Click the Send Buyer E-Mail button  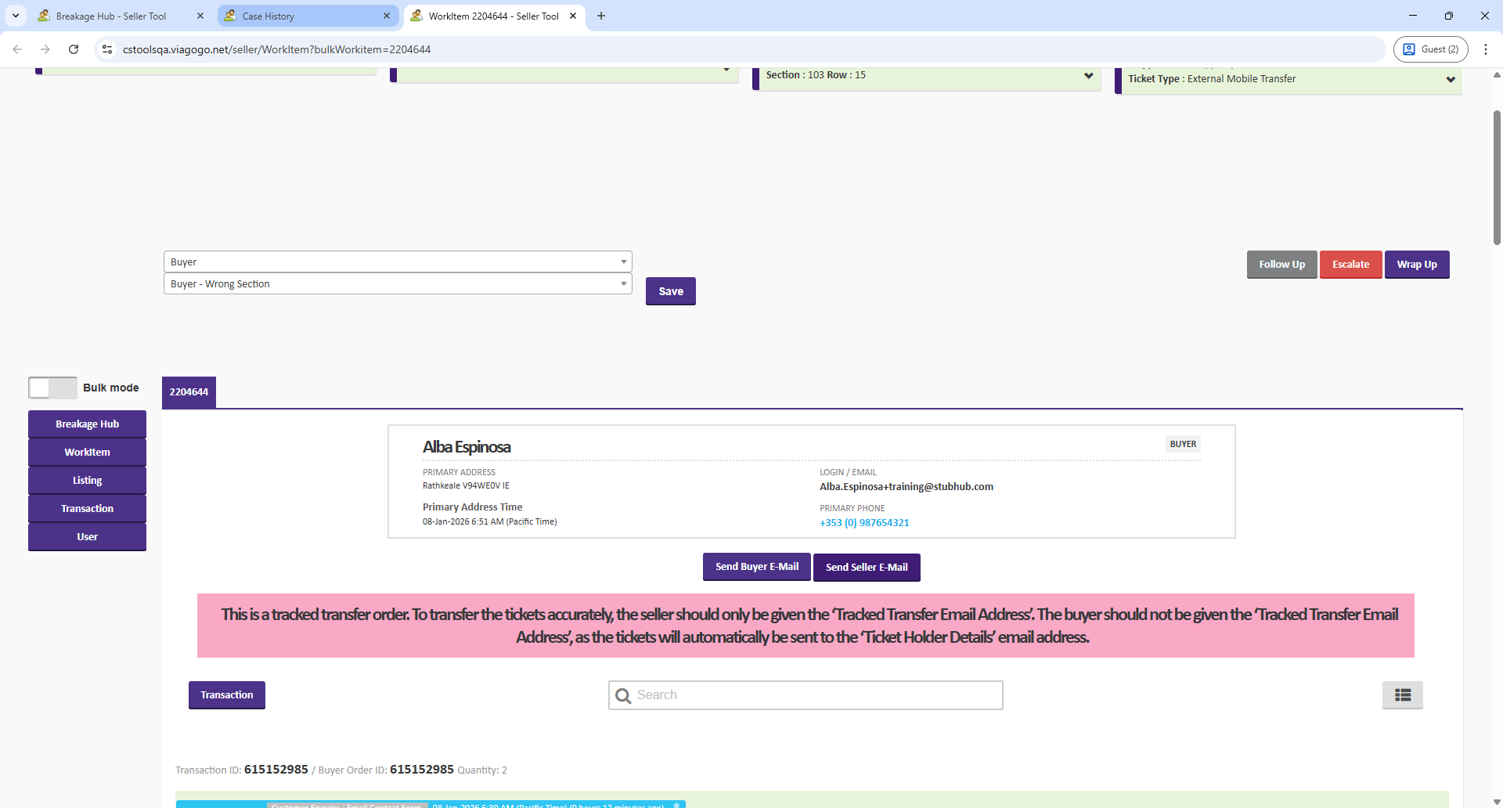coord(756,567)
